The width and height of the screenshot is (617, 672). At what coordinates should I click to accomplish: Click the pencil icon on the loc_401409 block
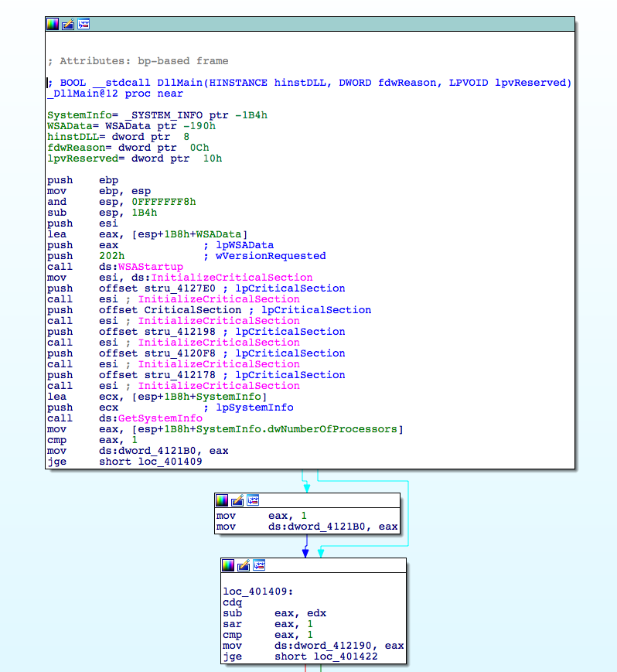pyautogui.click(x=244, y=565)
